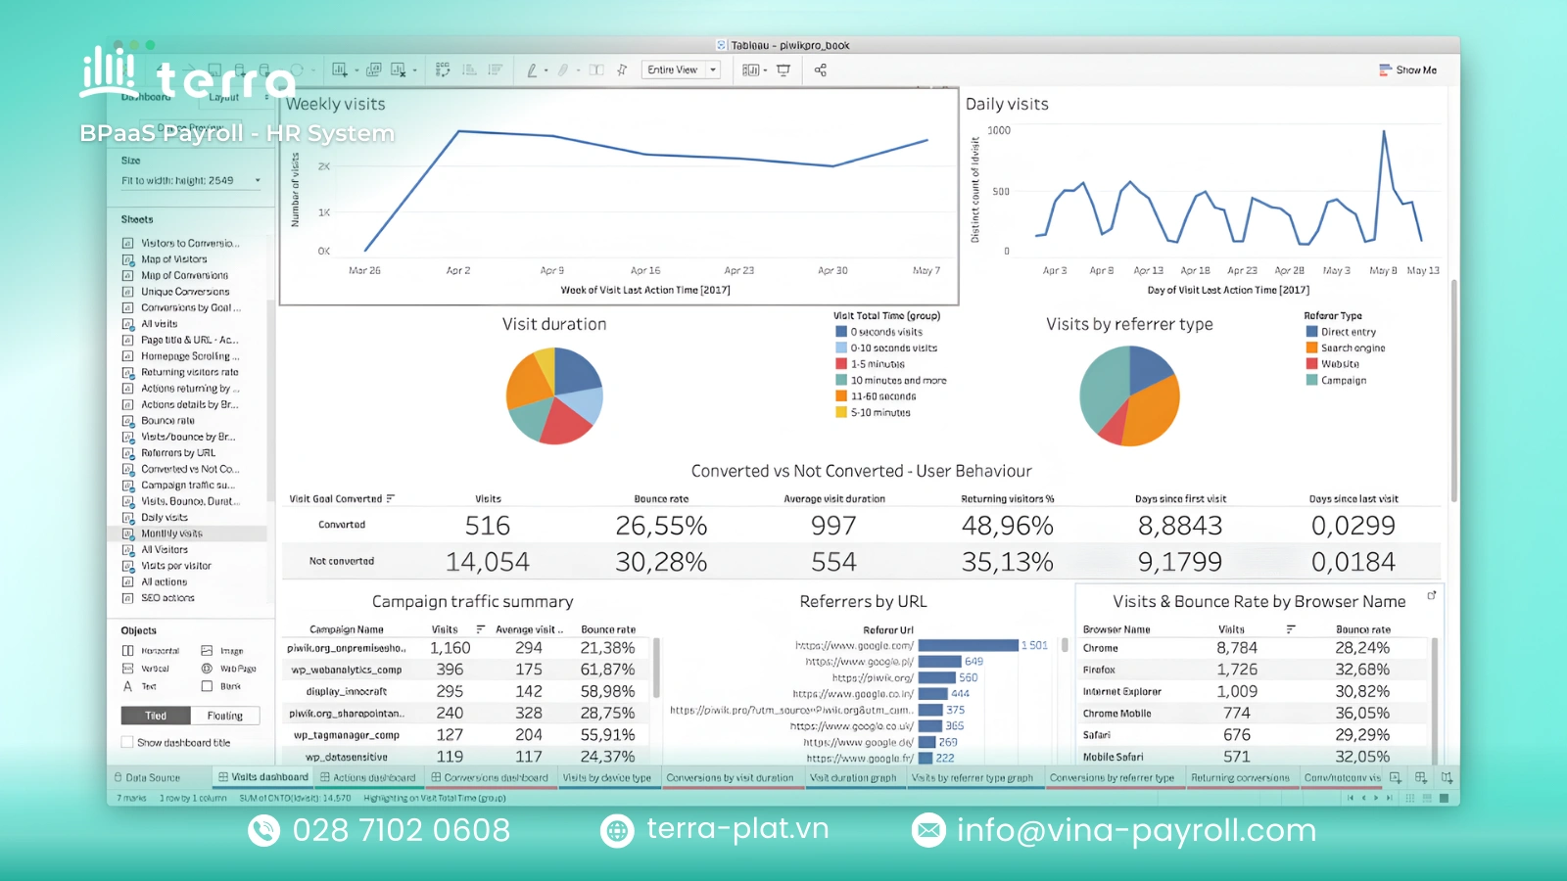Click Direct entry blue legend swatch

[1311, 332]
